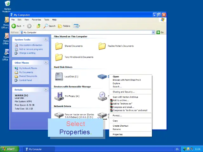The image size is (203, 152).
Task: Click the Start button
Action: pyautogui.click(x=10, y=149)
